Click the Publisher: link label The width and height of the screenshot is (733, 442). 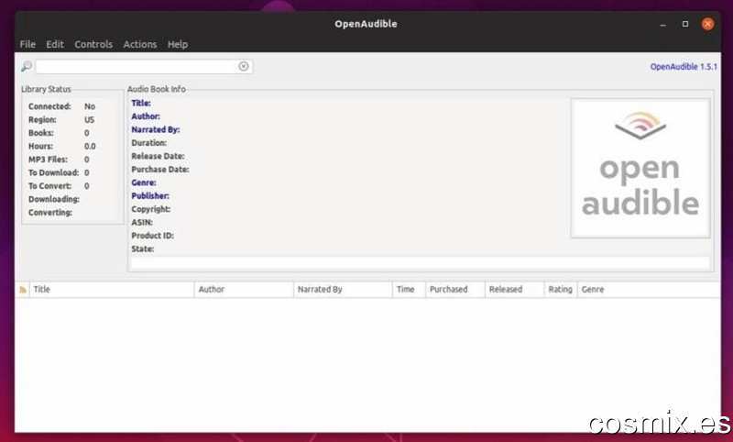[150, 196]
